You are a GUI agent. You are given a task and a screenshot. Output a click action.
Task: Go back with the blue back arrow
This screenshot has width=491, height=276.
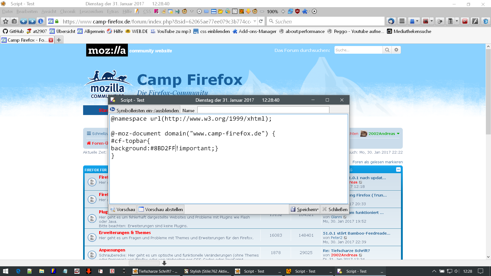click(23, 21)
